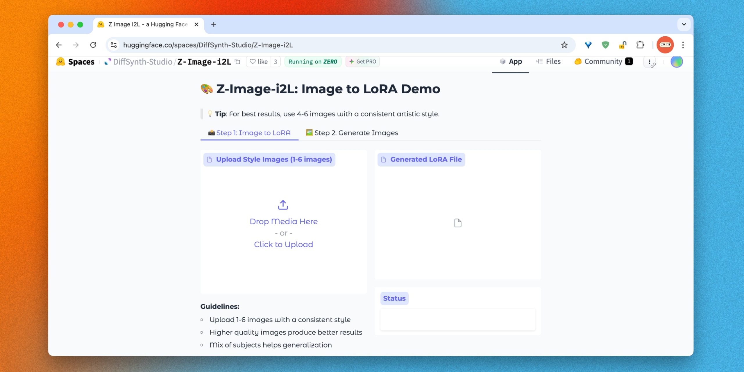This screenshot has height=372, width=744.
Task: Click the upload arrow icon in the drop area
Action: (283, 205)
